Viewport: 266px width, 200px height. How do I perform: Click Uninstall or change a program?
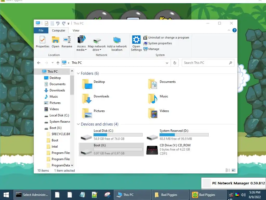point(166,37)
